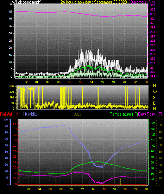Click the sunrise dotted marker near 07 hours
The image size is (164, 194).
(x=56, y=181)
